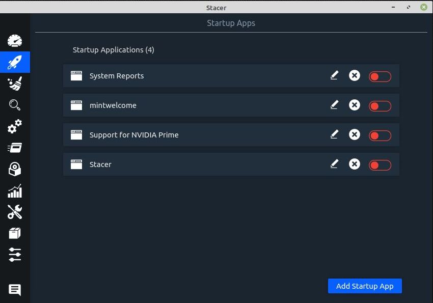Open the Feedback chat icon
Screen dimensions: 433x303
[15, 290]
